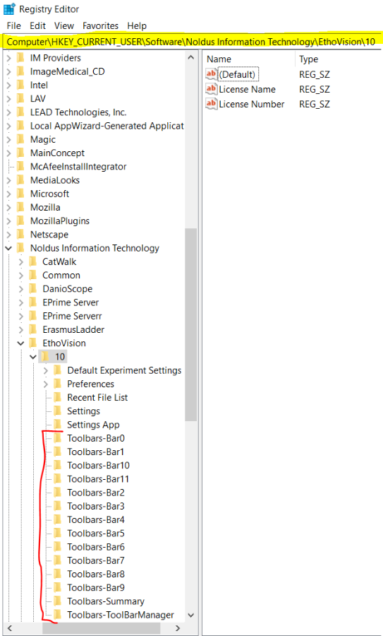
Task: Click the Mozilla folder icon
Action: pyautogui.click(x=20, y=207)
